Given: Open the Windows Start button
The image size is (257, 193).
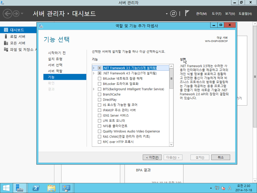Looking at the screenshot, I should tap(6, 188).
